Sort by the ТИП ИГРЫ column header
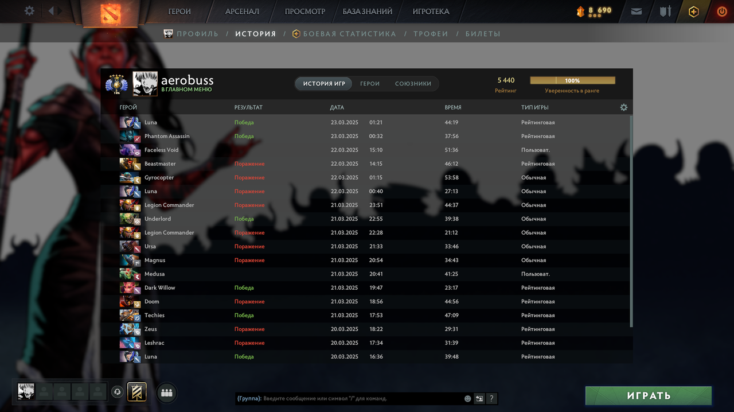 [x=534, y=107]
